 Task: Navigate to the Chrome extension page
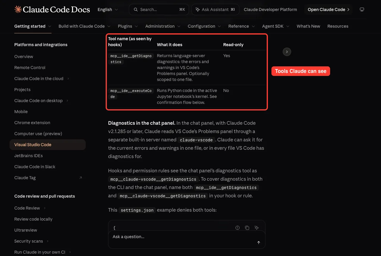pyautogui.click(x=32, y=123)
